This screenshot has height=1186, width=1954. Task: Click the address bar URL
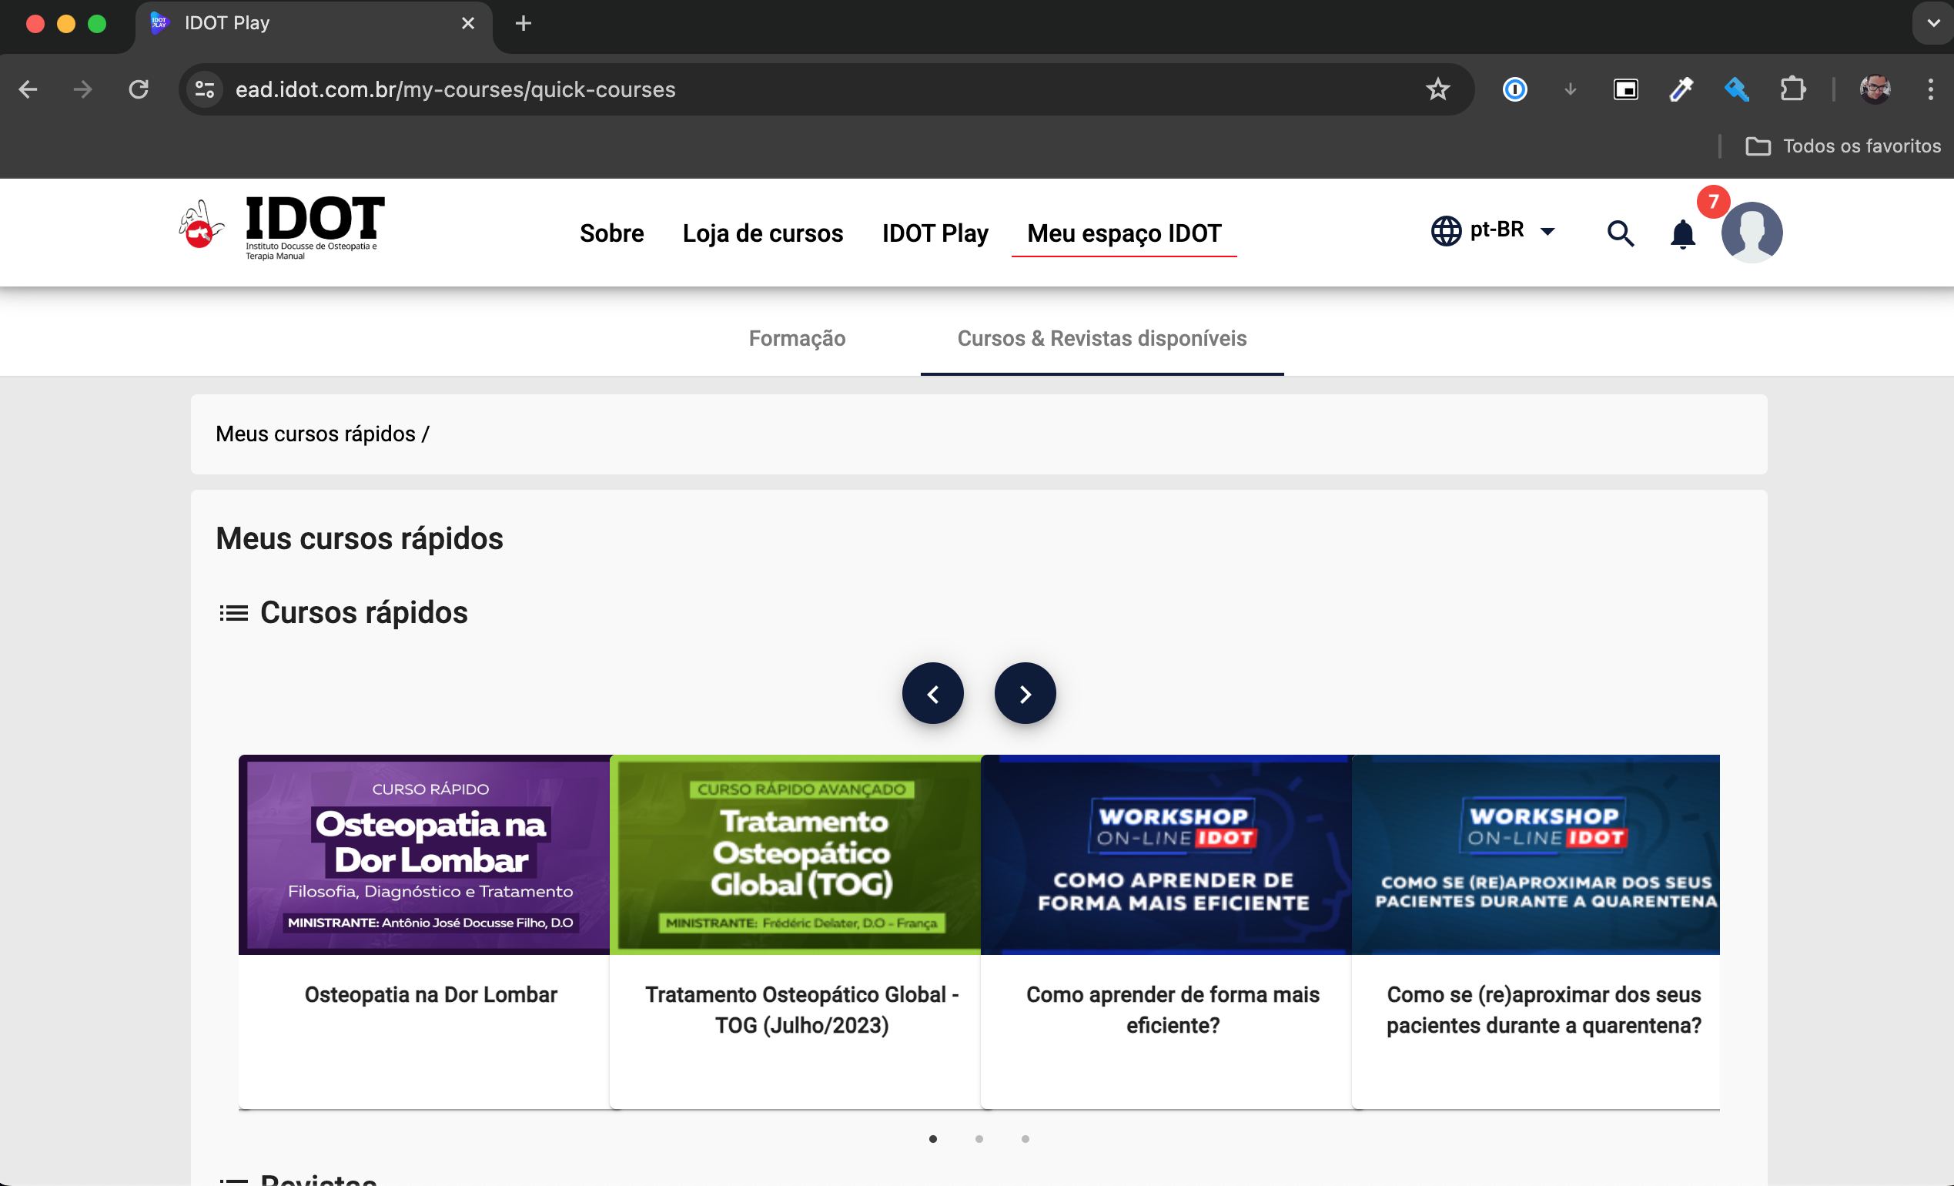click(455, 89)
